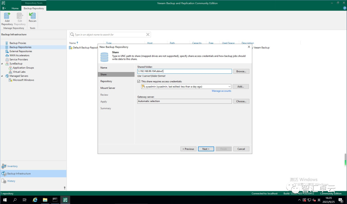The image size is (347, 204).
Task: Open the Backup Infrastructure view
Action: click(x=33, y=174)
